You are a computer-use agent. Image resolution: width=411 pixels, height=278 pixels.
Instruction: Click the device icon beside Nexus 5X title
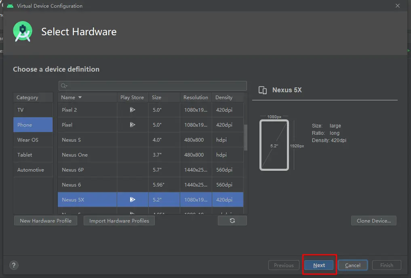click(x=263, y=90)
